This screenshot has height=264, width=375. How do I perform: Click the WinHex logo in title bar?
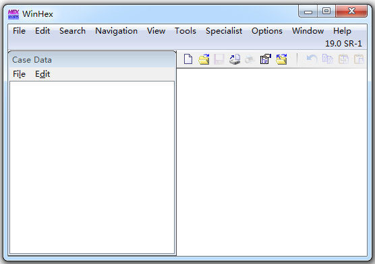pyautogui.click(x=13, y=14)
